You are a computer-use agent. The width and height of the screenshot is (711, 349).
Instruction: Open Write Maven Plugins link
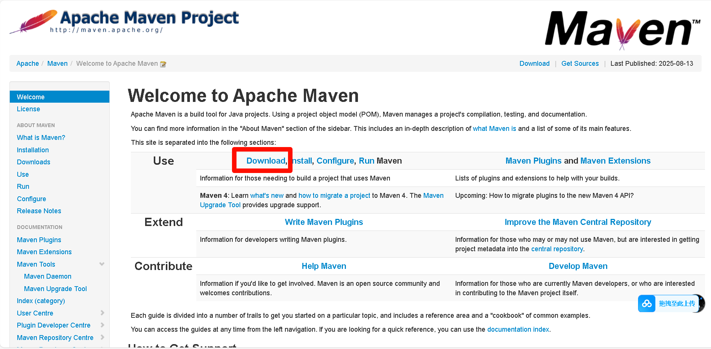[x=324, y=222]
